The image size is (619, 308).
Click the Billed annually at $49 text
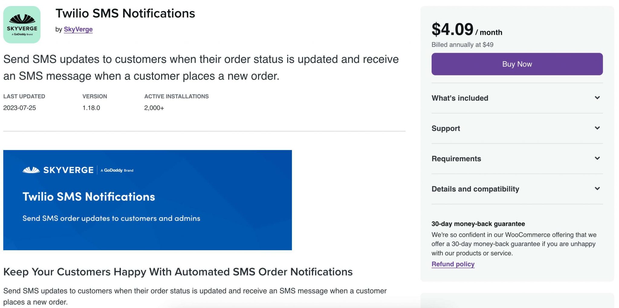462,44
